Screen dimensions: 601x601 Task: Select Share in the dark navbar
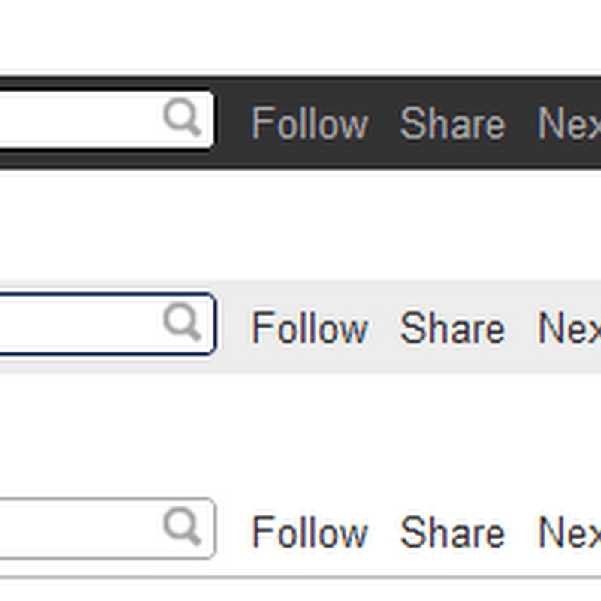452,123
